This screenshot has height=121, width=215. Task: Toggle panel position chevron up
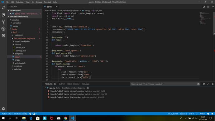208,84
